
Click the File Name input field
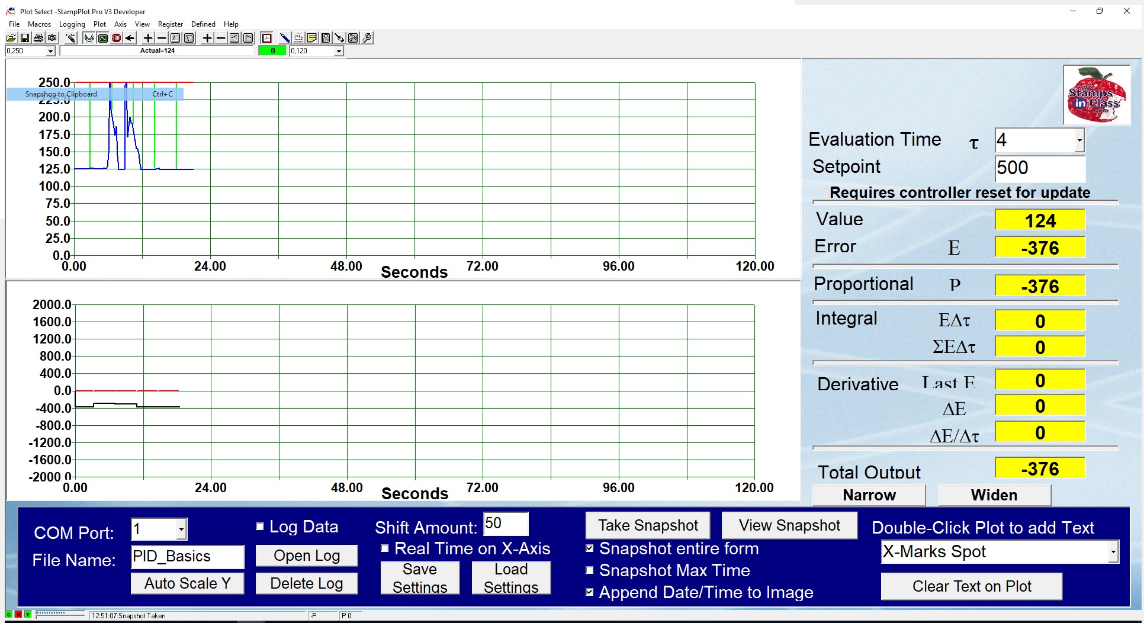(x=188, y=557)
